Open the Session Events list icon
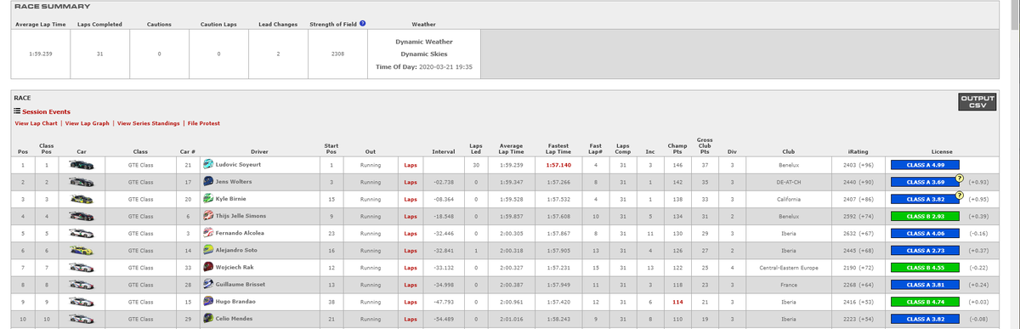The height and width of the screenshot is (329, 1020). click(16, 111)
